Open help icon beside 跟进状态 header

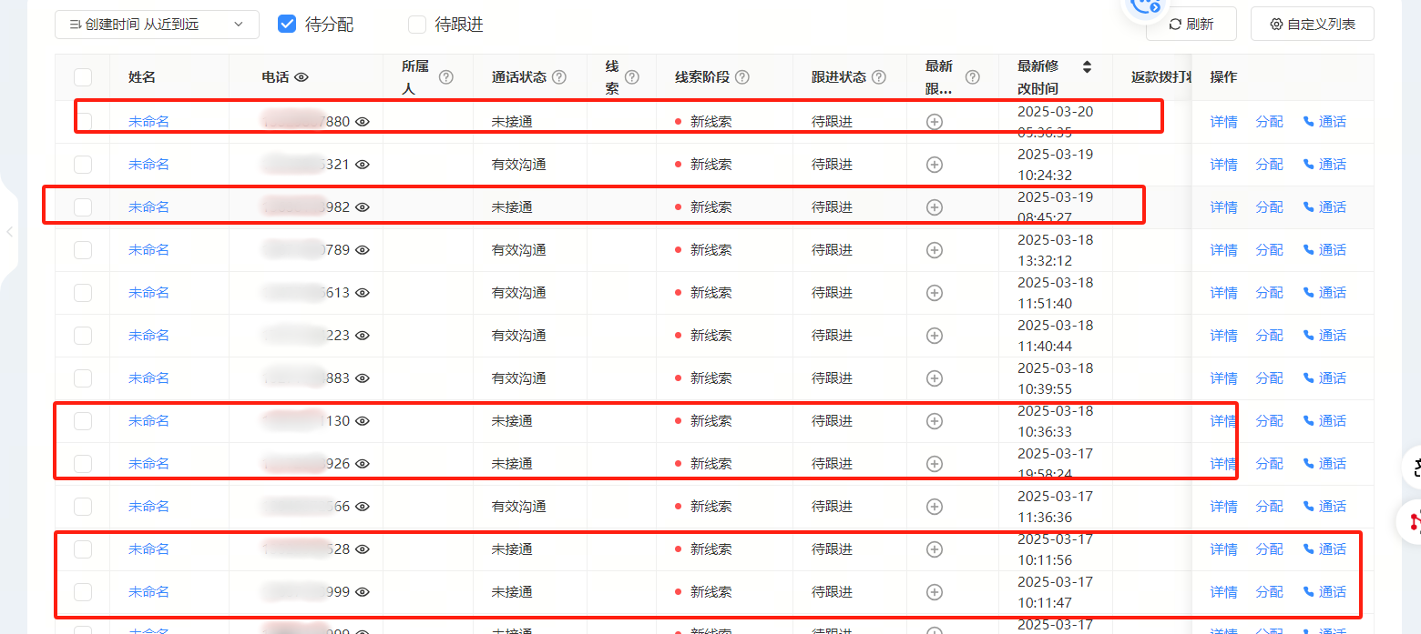tap(879, 77)
